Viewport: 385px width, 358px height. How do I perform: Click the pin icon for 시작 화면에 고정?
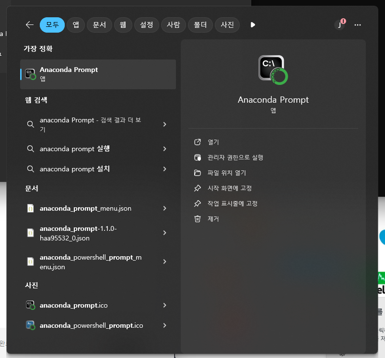[x=198, y=188]
